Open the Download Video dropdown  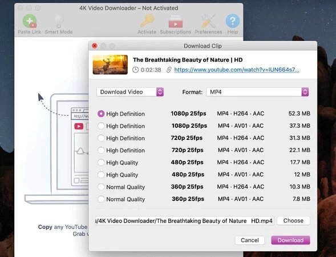[130, 92]
